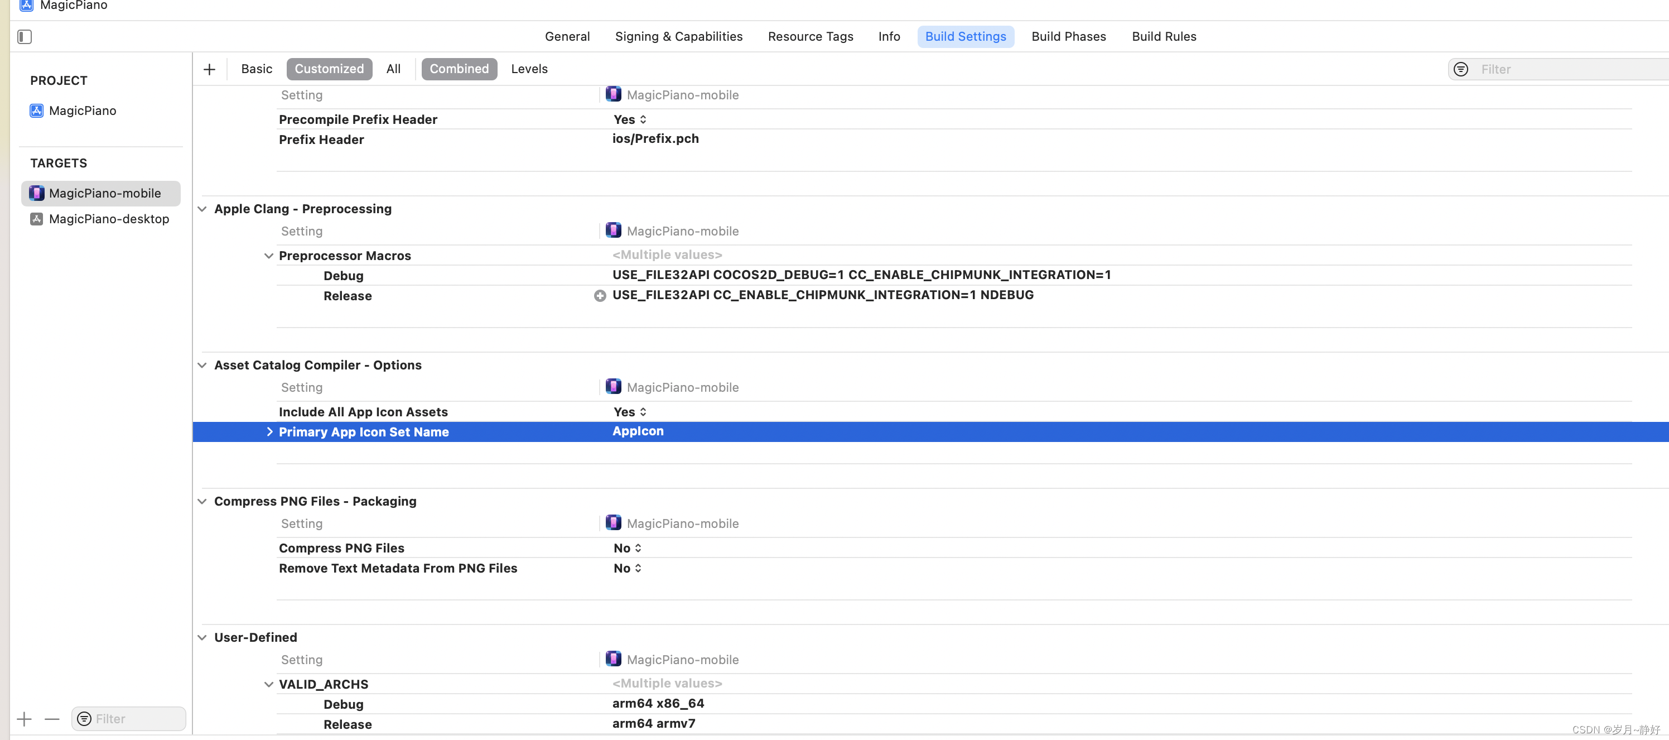Viewport: 1669px width, 740px height.
Task: Click the AppIcon value
Action: 638,431
